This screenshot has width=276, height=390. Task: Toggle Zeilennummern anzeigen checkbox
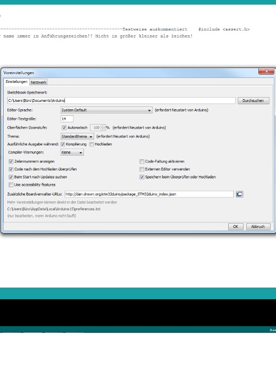(x=11, y=162)
